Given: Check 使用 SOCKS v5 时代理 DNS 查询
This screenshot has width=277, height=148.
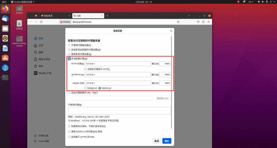Looking at the screenshot, I should point(69,132).
